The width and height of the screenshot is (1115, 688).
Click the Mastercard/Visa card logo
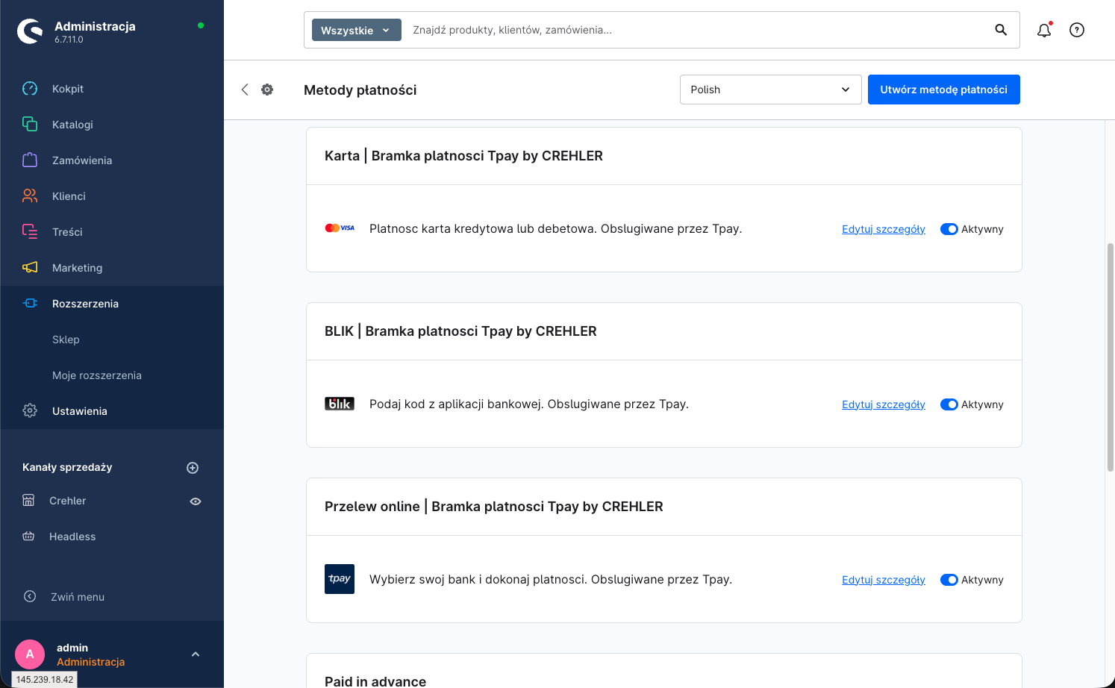click(x=340, y=228)
